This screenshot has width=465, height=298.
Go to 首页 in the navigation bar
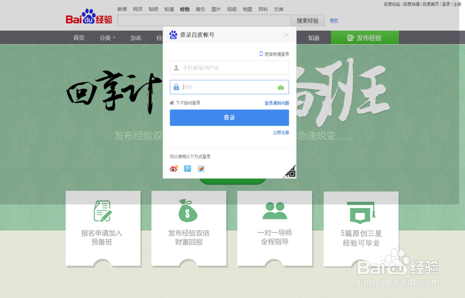tap(79, 38)
